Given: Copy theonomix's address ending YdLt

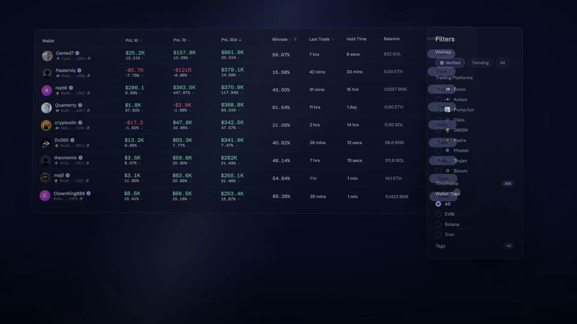Looking at the screenshot, I should (88, 163).
